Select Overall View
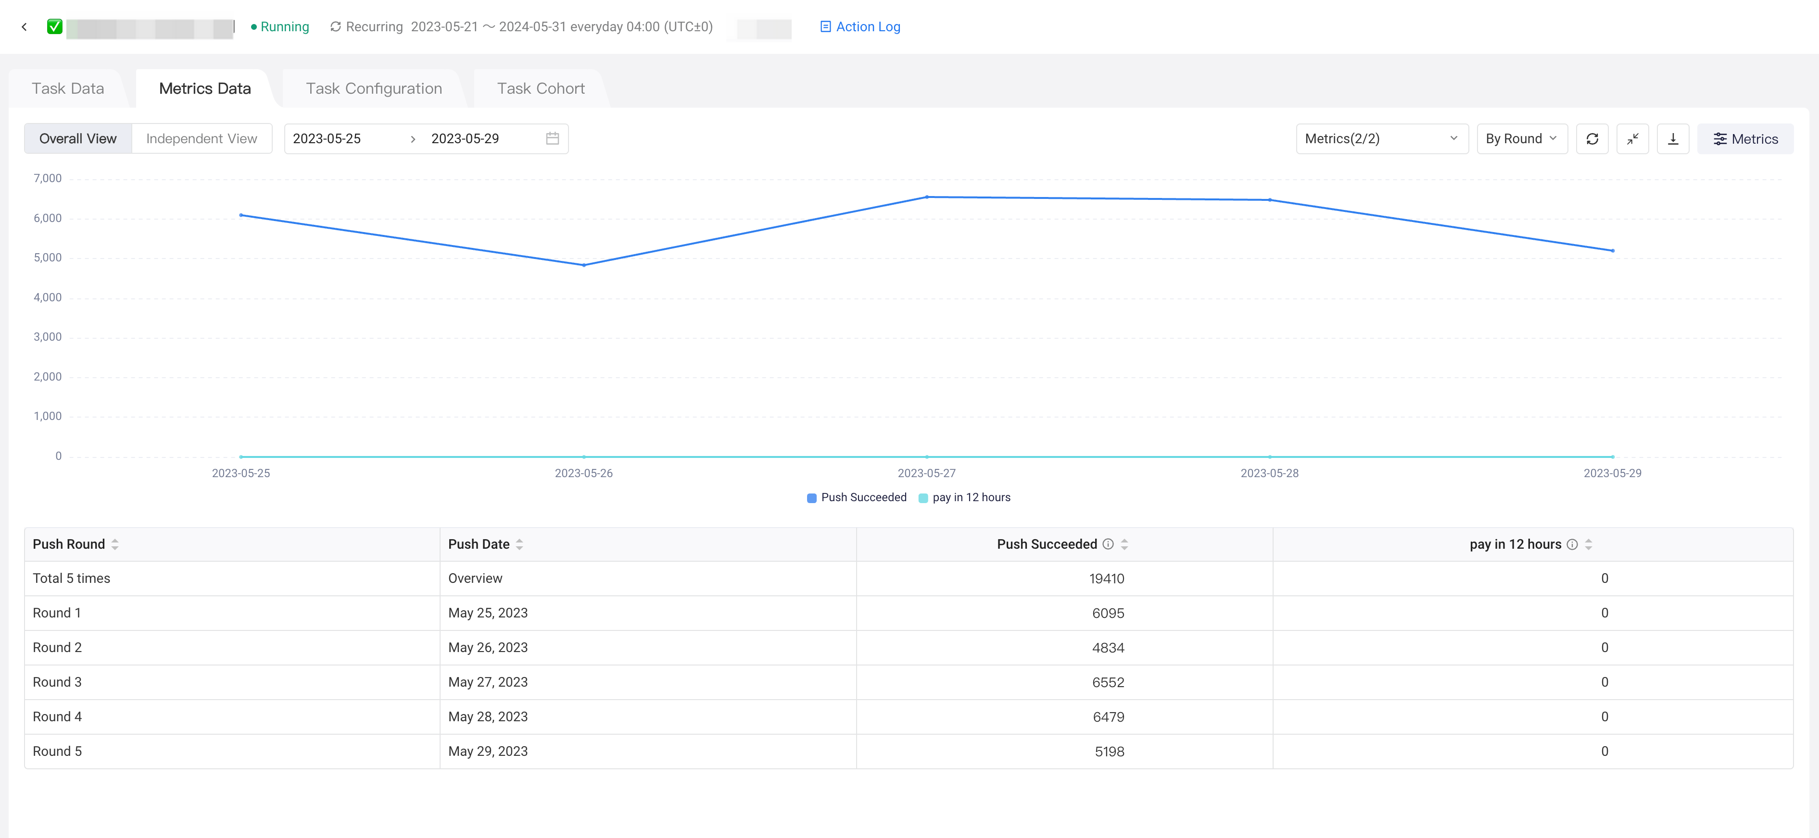The image size is (1819, 838). [77, 138]
